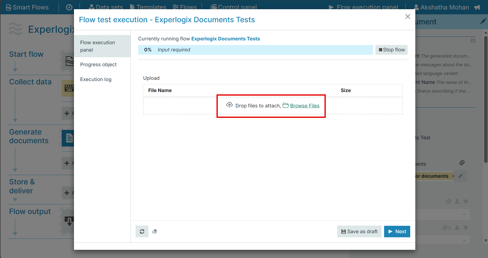Click the plus button under Store & deliver
Image resolution: width=488 pixels, height=258 pixels.
68,193
